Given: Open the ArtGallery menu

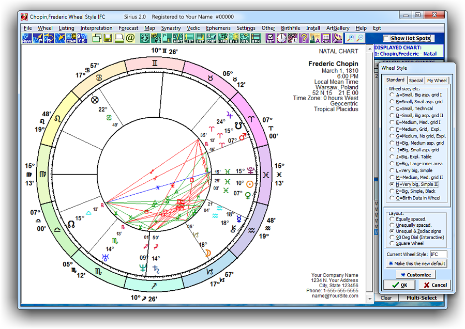Looking at the screenshot, I should tap(338, 28).
